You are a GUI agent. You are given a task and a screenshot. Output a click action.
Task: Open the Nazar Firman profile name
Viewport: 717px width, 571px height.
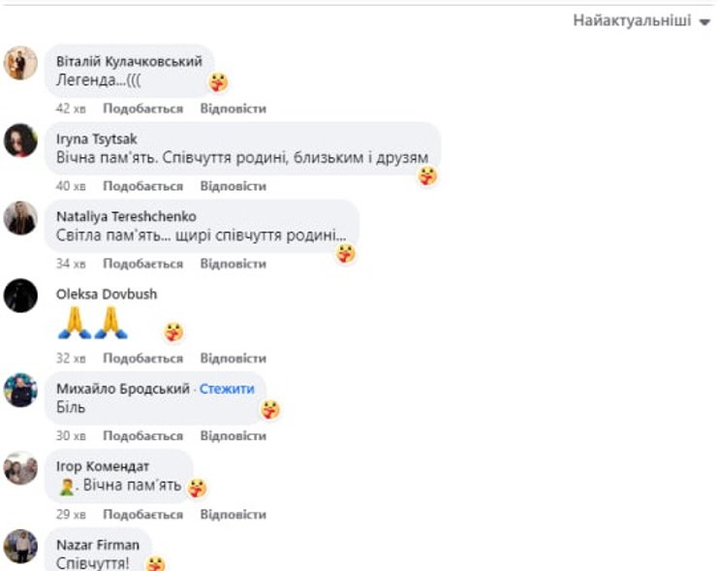click(x=98, y=545)
